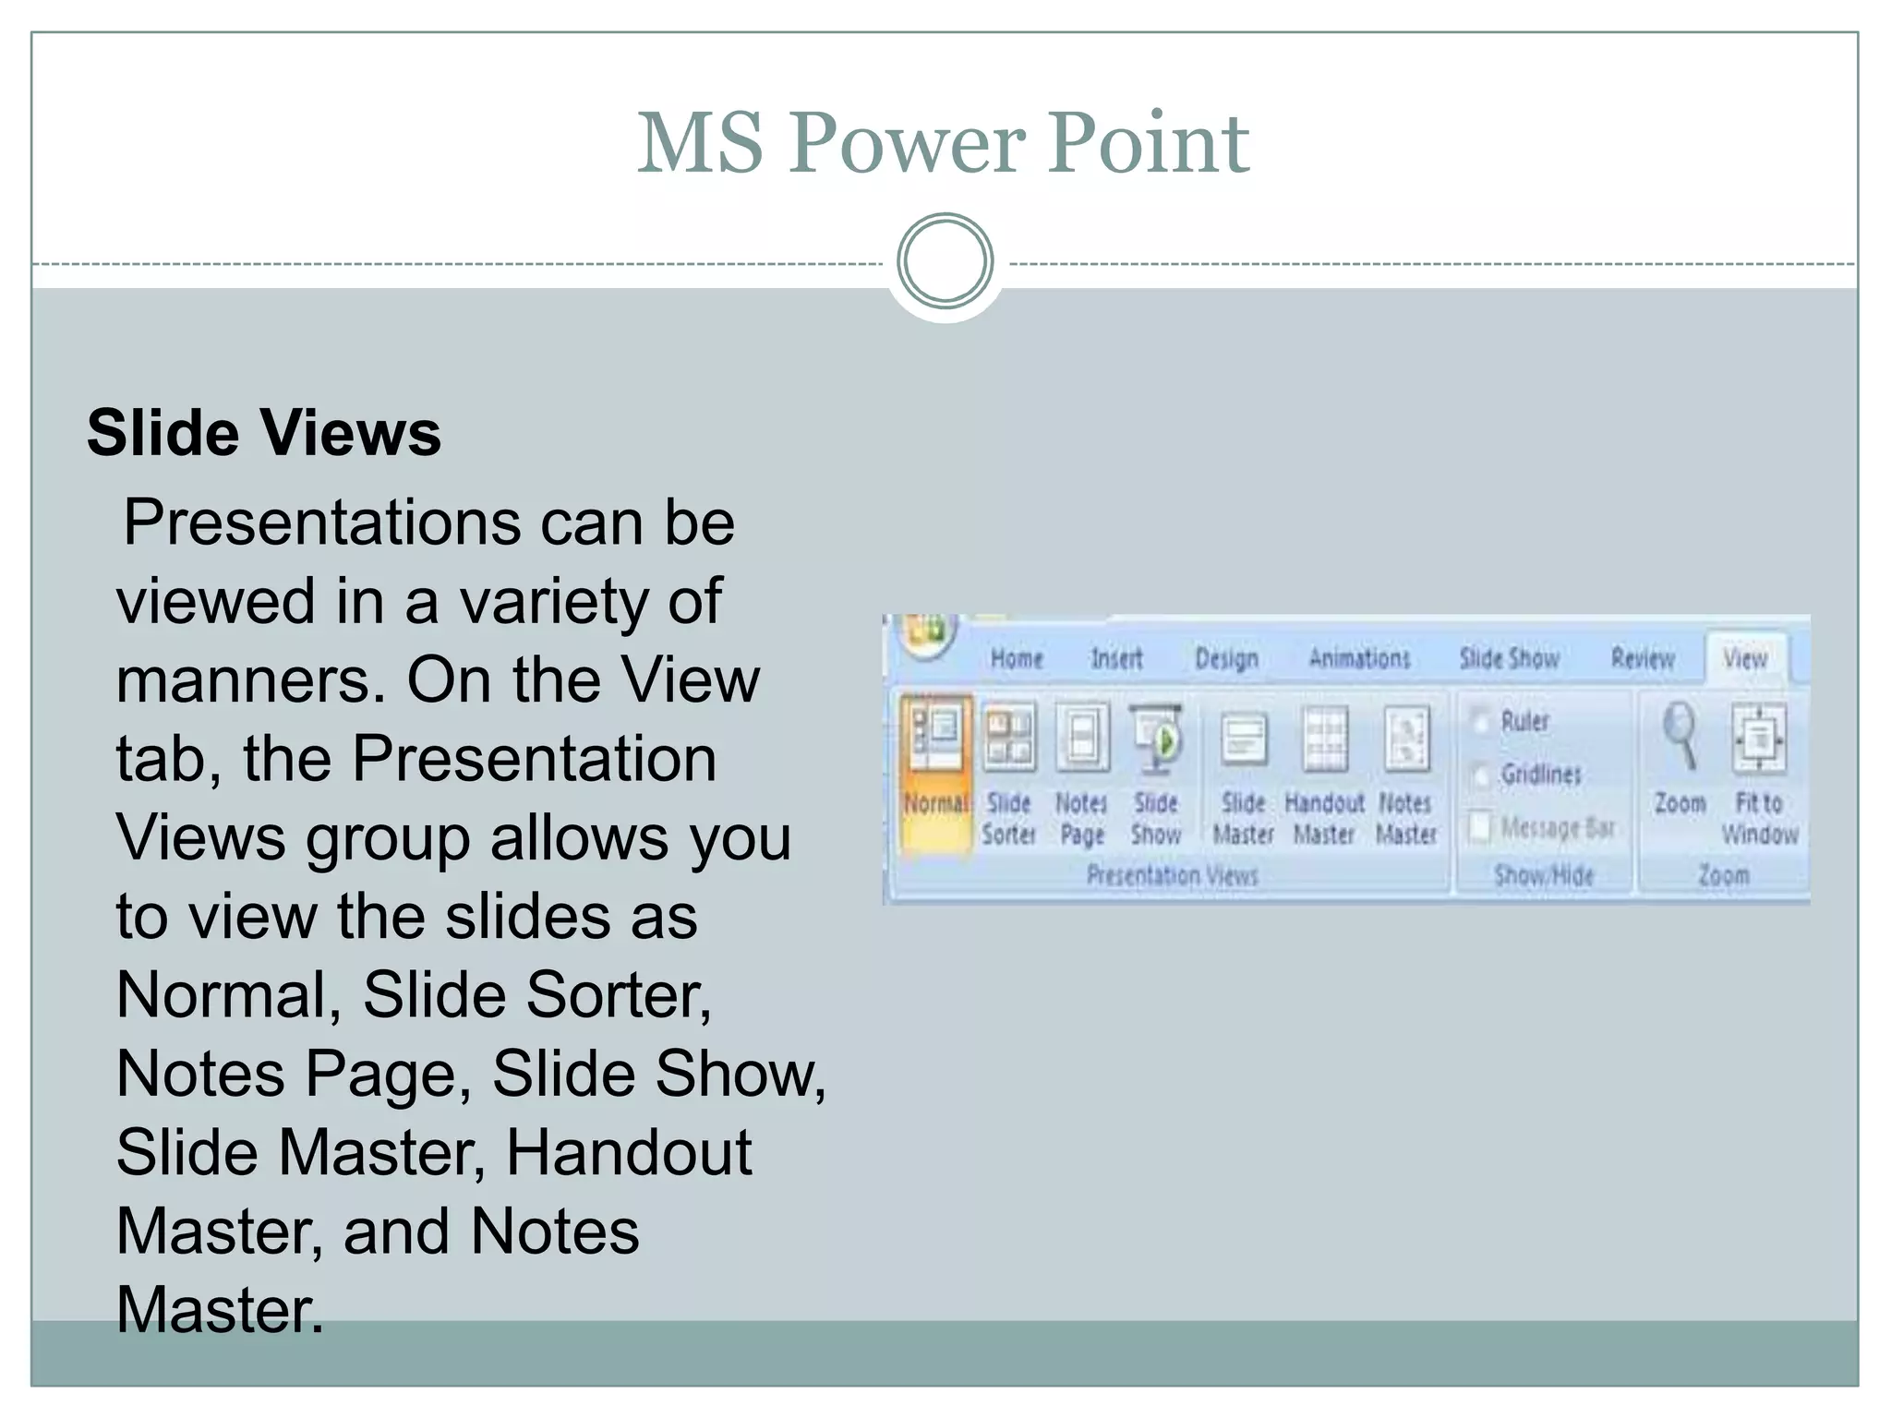Toggle the Gridlines checkbox
Screen dimensions: 1891x1418
pos(1481,774)
